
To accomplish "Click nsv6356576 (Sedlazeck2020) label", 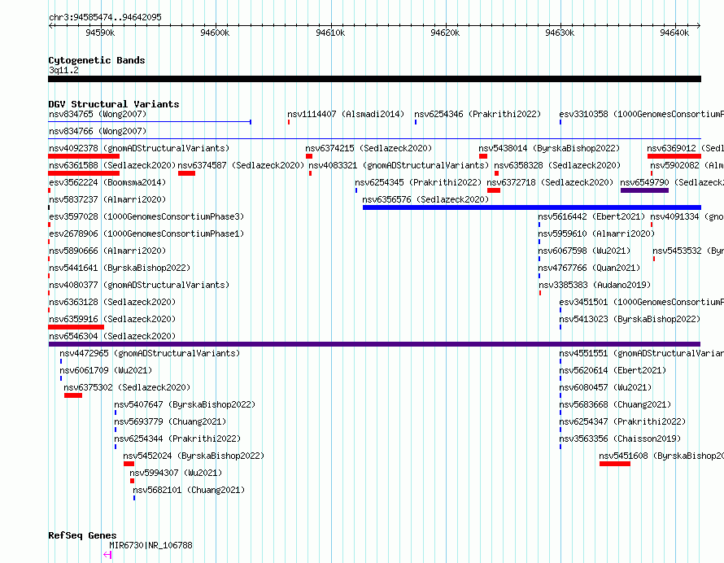I will (x=425, y=199).
